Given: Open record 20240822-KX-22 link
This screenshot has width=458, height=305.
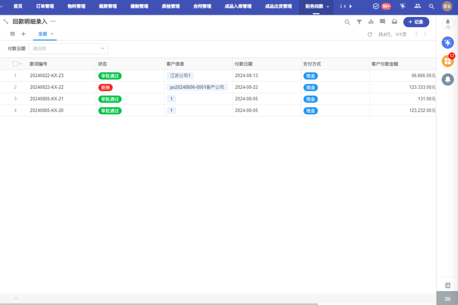Looking at the screenshot, I should click(47, 87).
